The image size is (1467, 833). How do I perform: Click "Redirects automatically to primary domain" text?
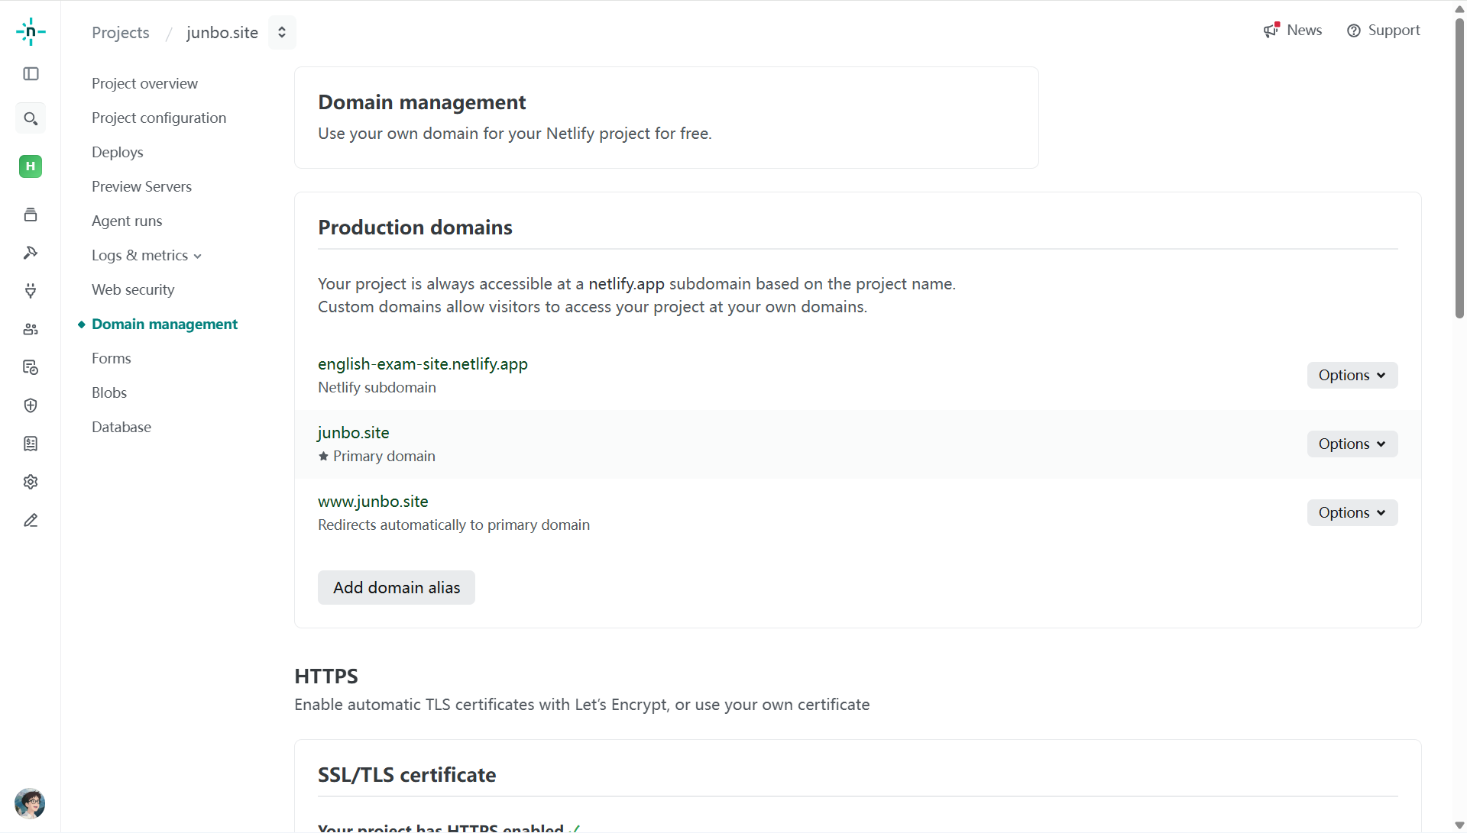[x=454, y=525]
